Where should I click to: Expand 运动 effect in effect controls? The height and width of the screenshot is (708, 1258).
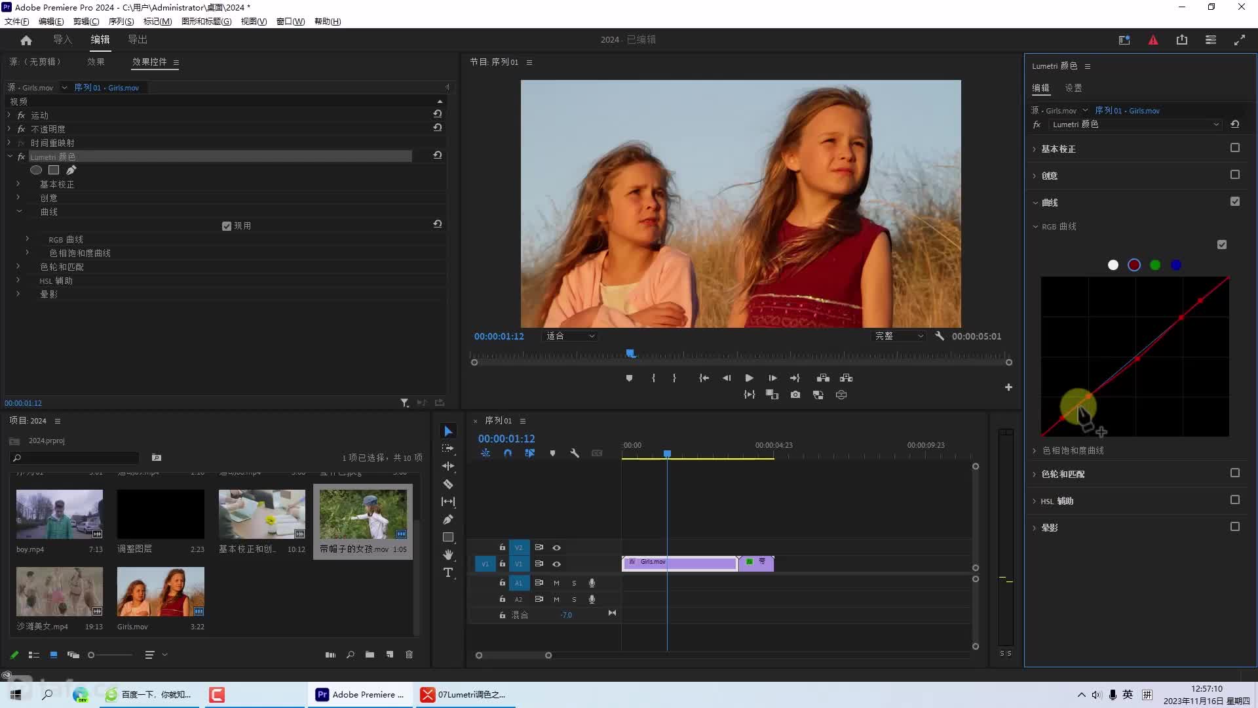[9, 115]
